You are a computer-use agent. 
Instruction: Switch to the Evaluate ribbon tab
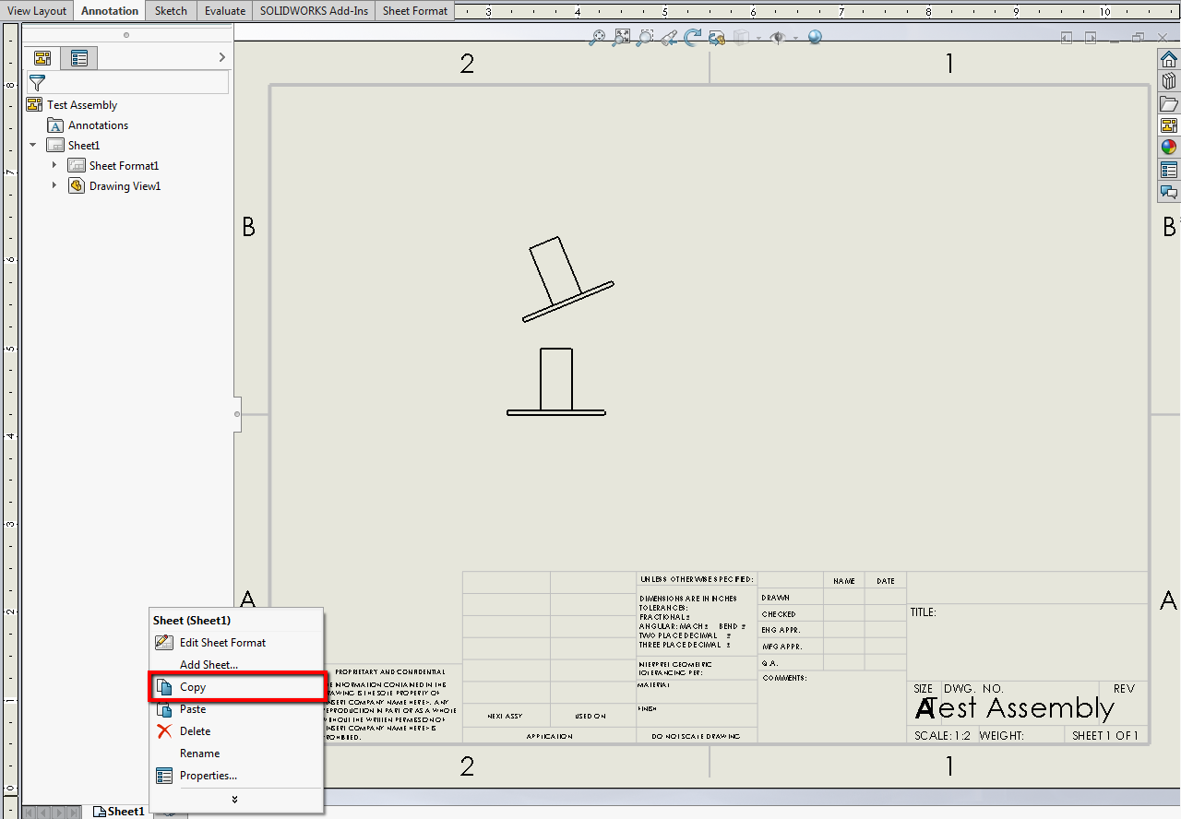225,11
